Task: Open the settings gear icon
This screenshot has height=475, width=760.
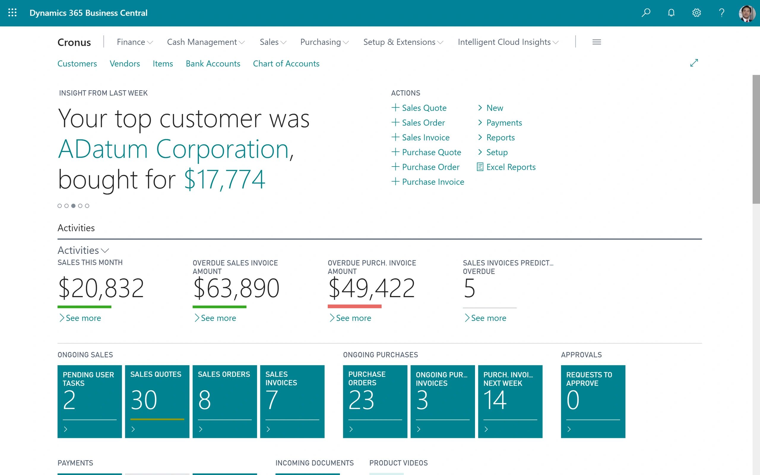Action: pos(696,12)
